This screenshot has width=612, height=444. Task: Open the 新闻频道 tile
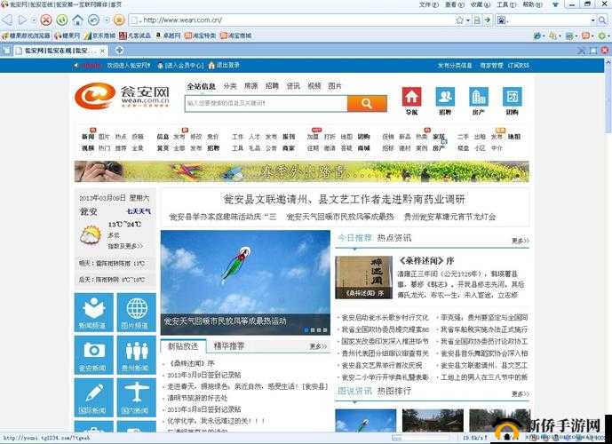93,313
